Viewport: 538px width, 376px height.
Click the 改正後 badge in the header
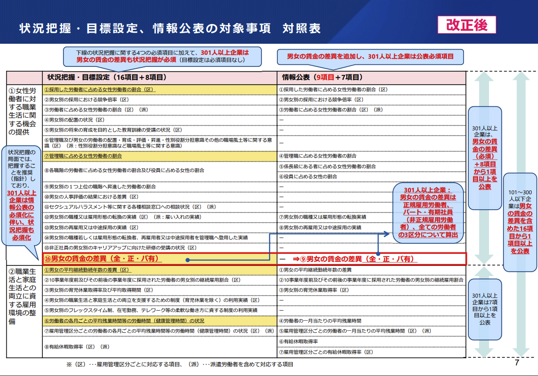point(467,25)
